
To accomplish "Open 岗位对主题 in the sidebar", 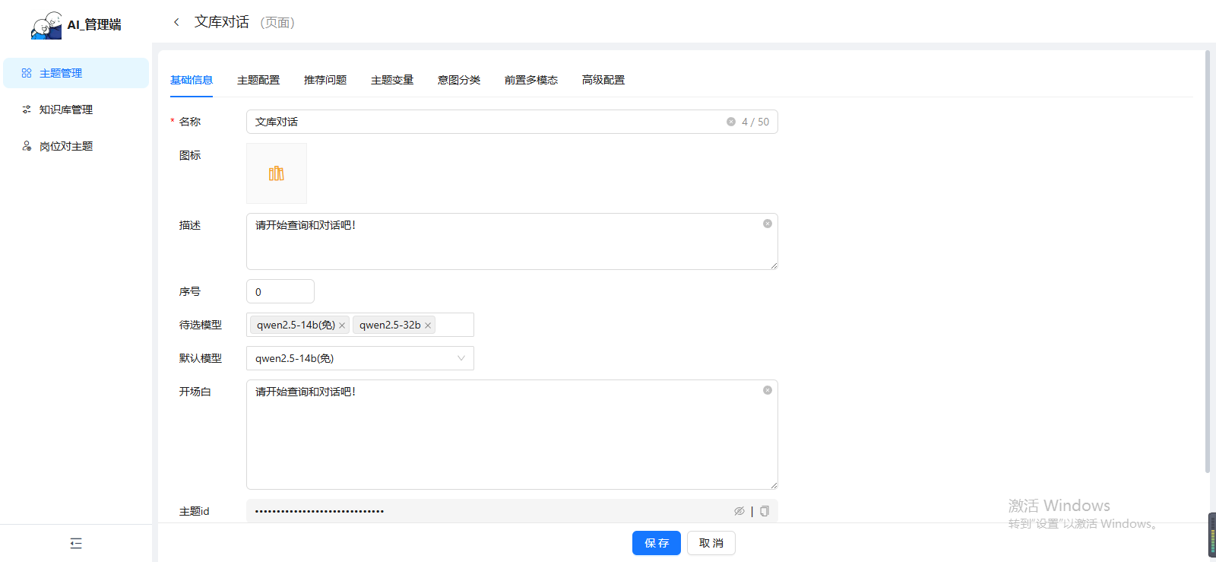I will (66, 146).
